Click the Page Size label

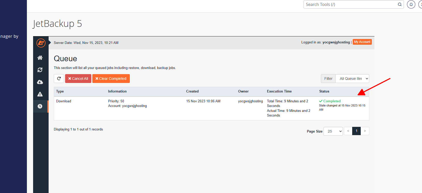click(315, 132)
